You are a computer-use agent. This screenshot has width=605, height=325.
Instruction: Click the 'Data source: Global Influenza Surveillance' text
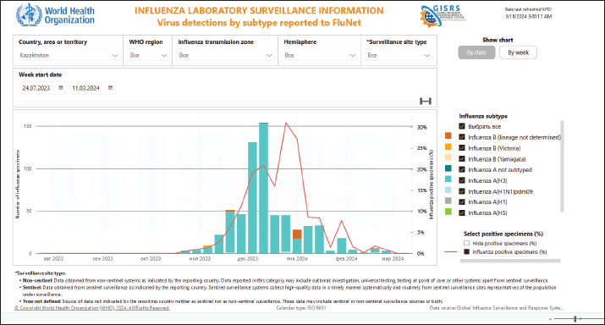(497, 308)
